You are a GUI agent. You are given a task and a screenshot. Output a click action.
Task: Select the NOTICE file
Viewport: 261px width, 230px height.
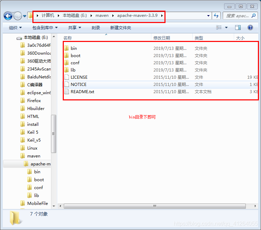click(78, 85)
